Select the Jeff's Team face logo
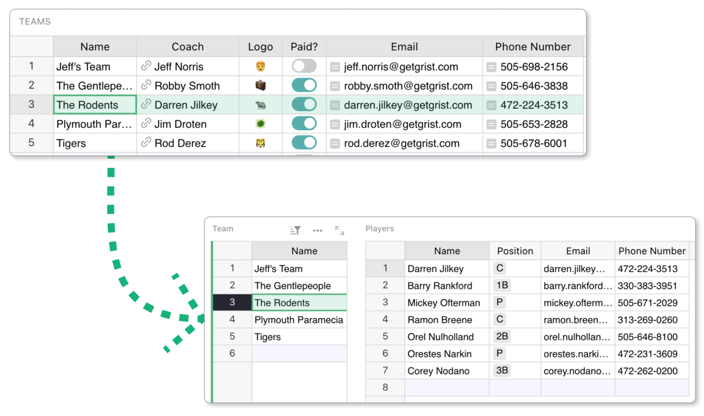Viewport: 704px width, 416px height. (x=260, y=66)
